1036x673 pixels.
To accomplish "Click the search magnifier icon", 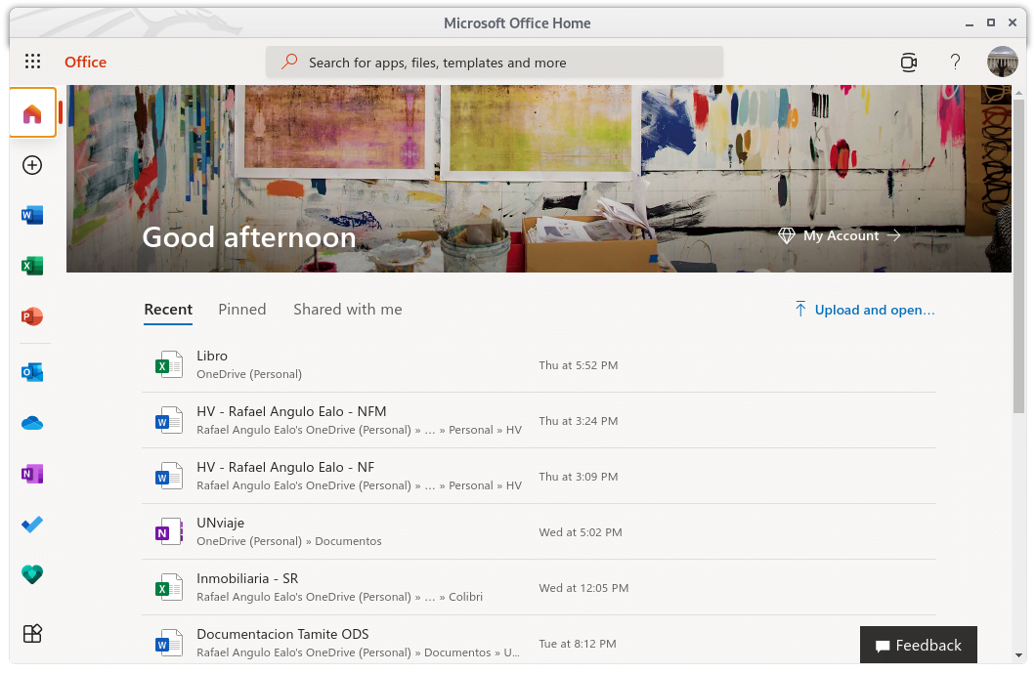I will coord(288,63).
